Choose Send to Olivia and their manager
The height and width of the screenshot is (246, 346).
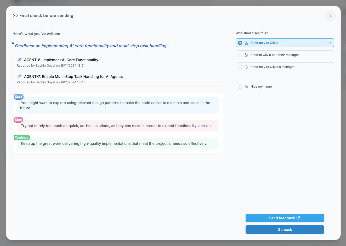(x=285, y=55)
